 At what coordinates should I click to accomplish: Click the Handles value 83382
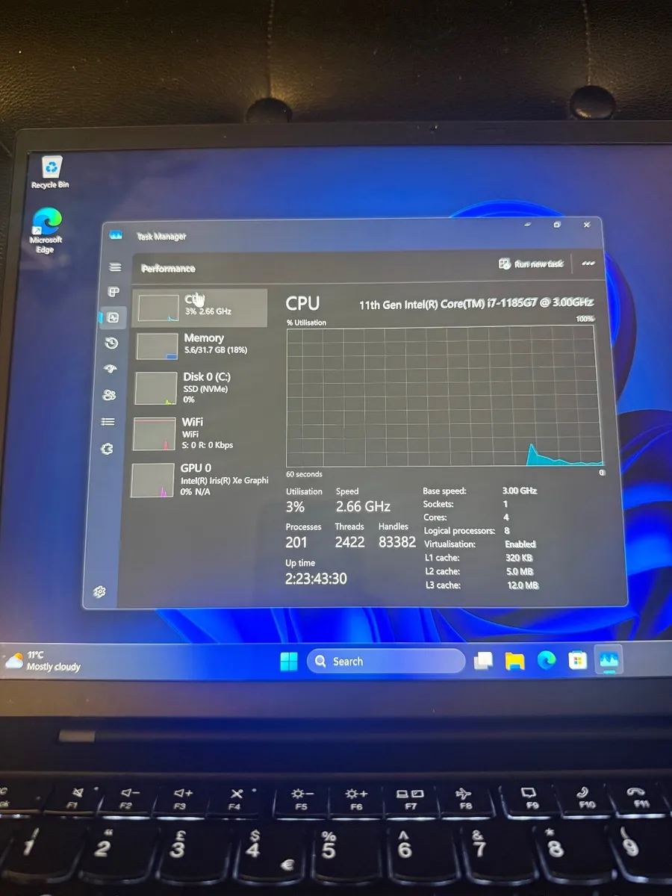[397, 543]
